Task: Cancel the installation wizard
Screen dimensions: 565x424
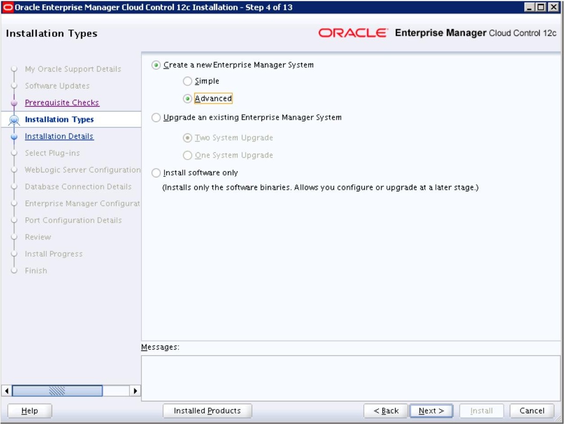Action: click(x=532, y=411)
